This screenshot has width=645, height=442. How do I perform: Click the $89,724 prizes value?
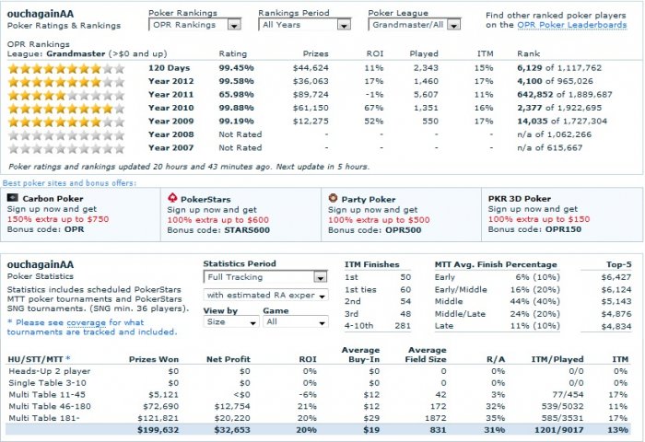pos(311,95)
